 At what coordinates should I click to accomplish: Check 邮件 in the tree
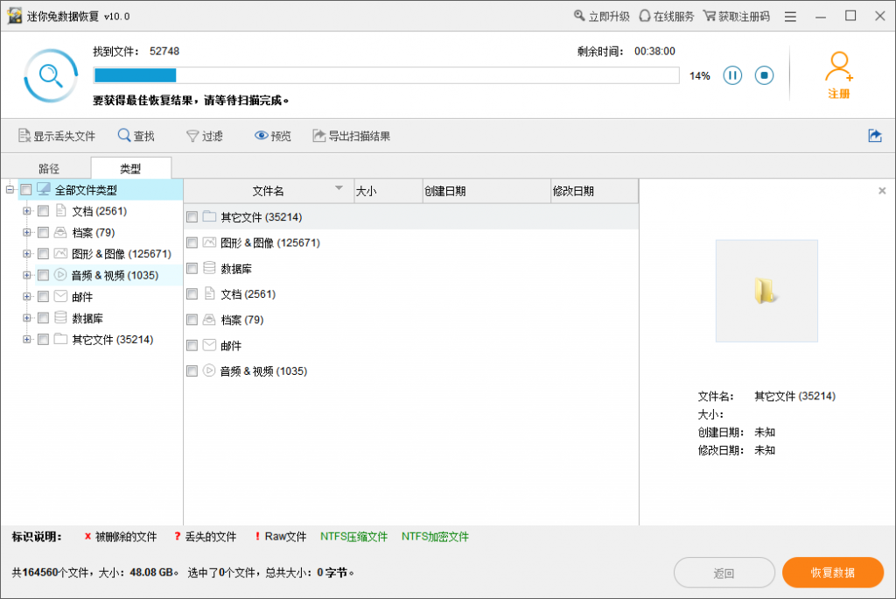point(43,296)
